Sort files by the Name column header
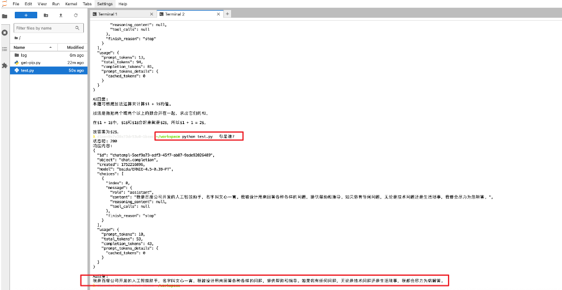Image resolution: width=562 pixels, height=290 pixels. pyautogui.click(x=34, y=47)
